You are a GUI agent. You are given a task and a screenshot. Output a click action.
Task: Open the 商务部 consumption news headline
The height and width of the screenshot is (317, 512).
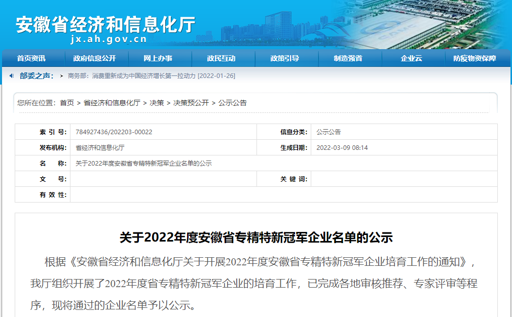tap(151, 76)
